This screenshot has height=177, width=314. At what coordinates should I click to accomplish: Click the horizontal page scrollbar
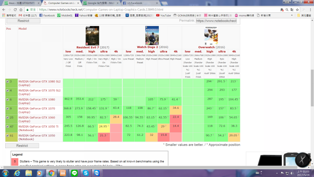[150, 167]
